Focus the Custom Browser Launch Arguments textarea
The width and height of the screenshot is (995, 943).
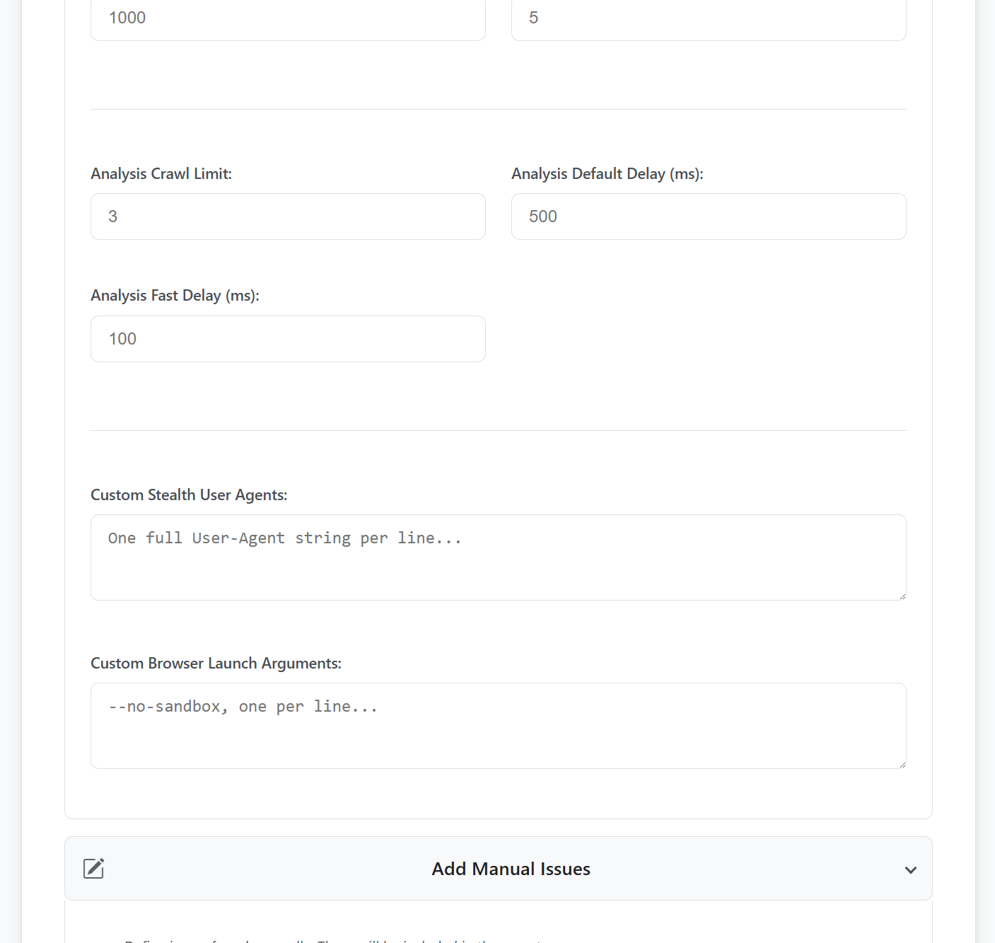coord(498,726)
